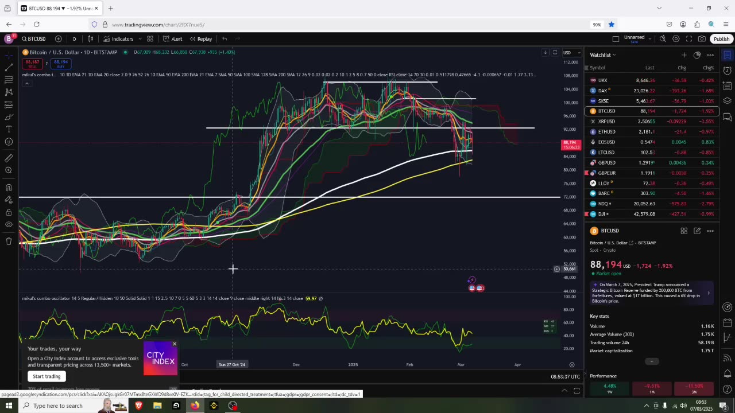Sort watchlist by Last column
The width and height of the screenshot is (735, 413).
coord(649,68)
